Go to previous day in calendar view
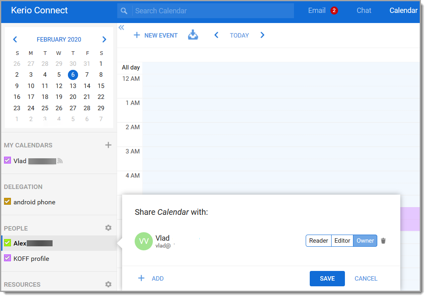This screenshot has width=427, height=298. 216,35
